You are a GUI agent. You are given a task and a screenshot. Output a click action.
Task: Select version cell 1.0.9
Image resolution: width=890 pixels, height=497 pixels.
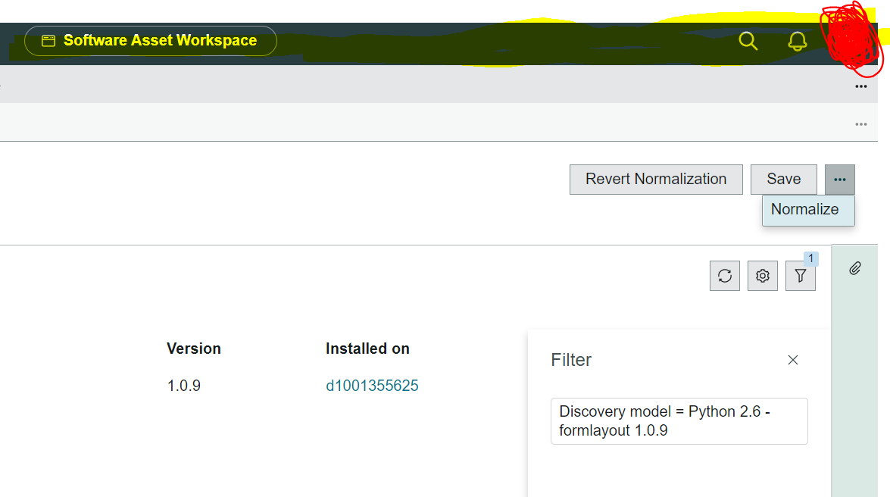click(x=184, y=386)
